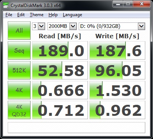The width and height of the screenshot is (153, 139).
Task: Click the 4K read result 0.666
Action: tap(60, 90)
